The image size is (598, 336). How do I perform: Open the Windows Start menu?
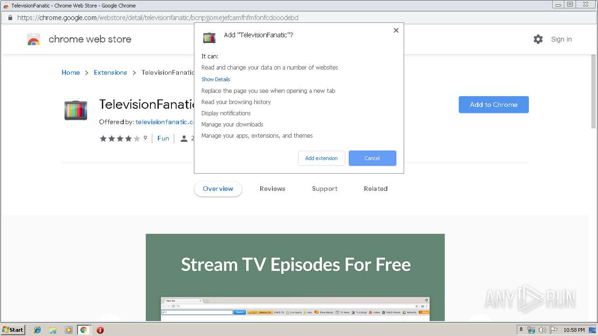coord(13,329)
